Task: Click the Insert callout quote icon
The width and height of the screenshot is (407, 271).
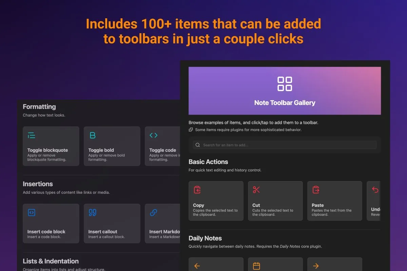Action: (92, 212)
